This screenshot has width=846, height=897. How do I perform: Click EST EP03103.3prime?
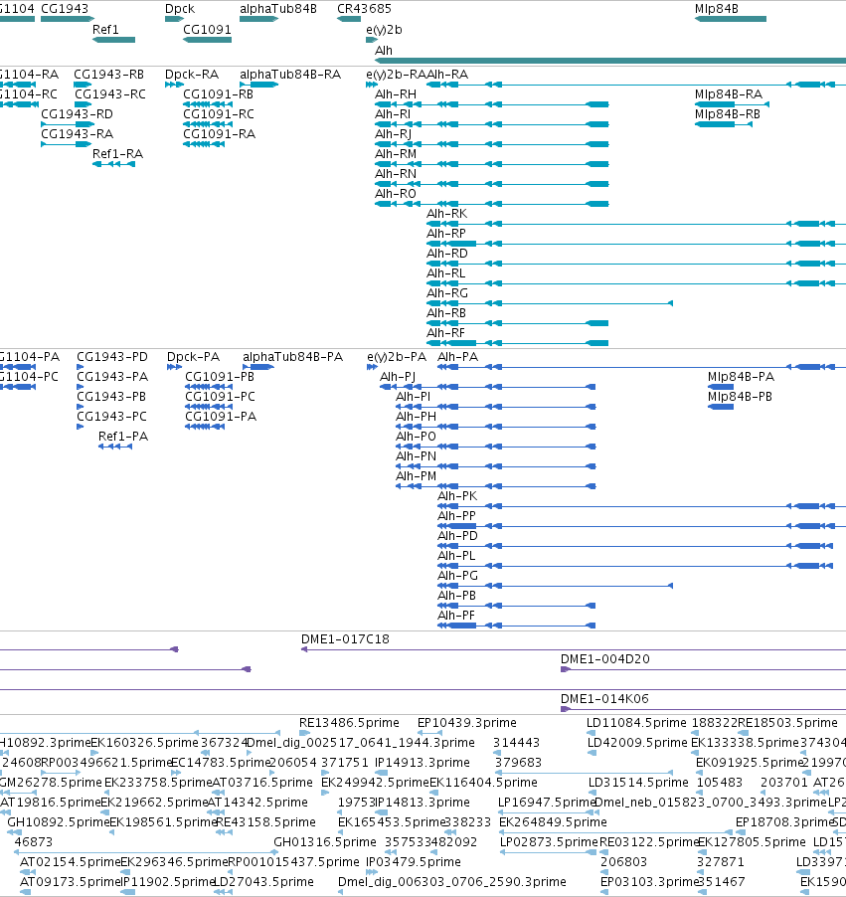tap(604, 892)
